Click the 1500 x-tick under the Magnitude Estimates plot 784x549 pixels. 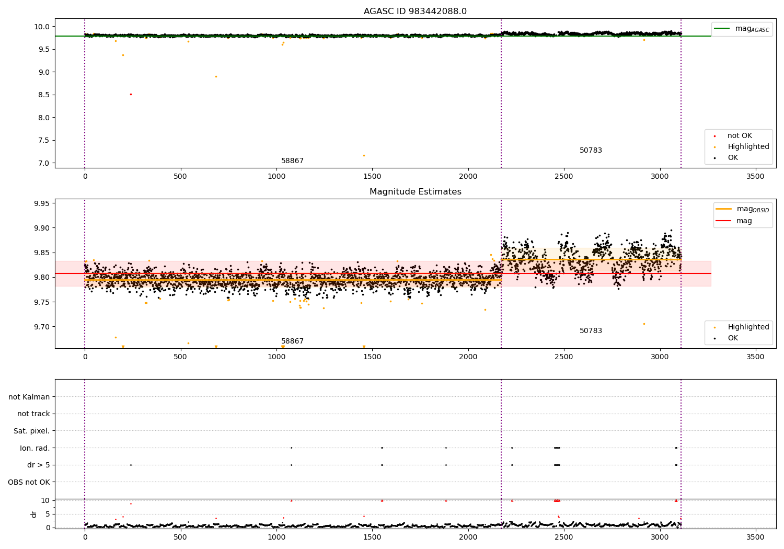(372, 357)
